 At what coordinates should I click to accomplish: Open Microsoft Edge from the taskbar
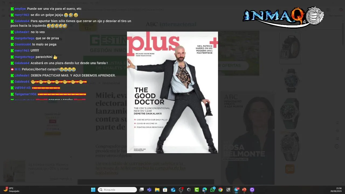coord(205,190)
